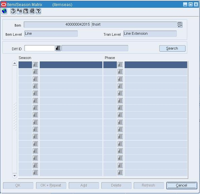Select the Season description cell in highlighted row
The width and height of the screenshot is (200, 194).
pos(71,65)
